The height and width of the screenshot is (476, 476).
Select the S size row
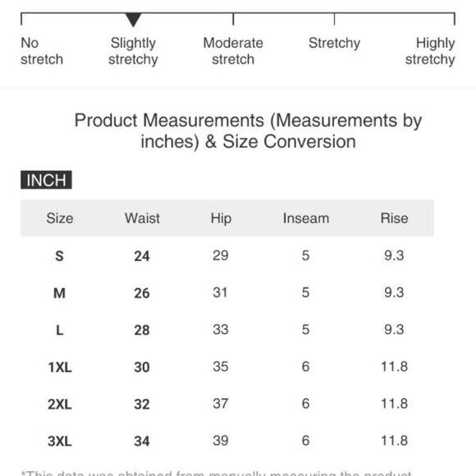click(227, 255)
